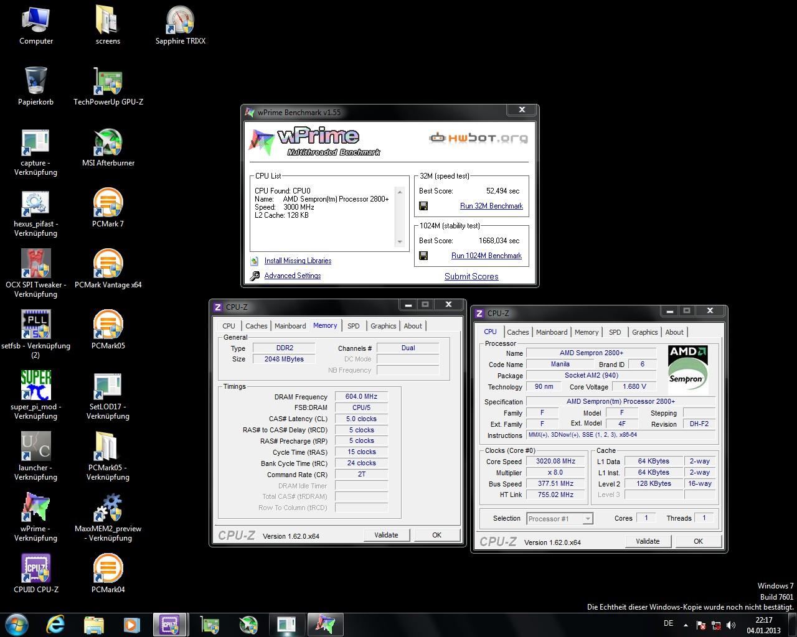Select the capture - Verknüpfung icon
This screenshot has height=637, width=797.
(36, 152)
